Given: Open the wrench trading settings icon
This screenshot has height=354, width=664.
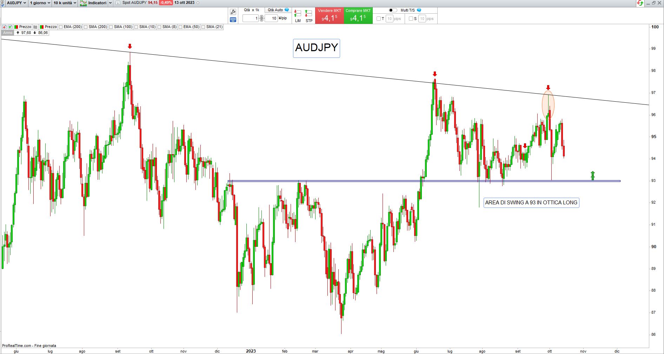Looking at the screenshot, I should [x=233, y=12].
